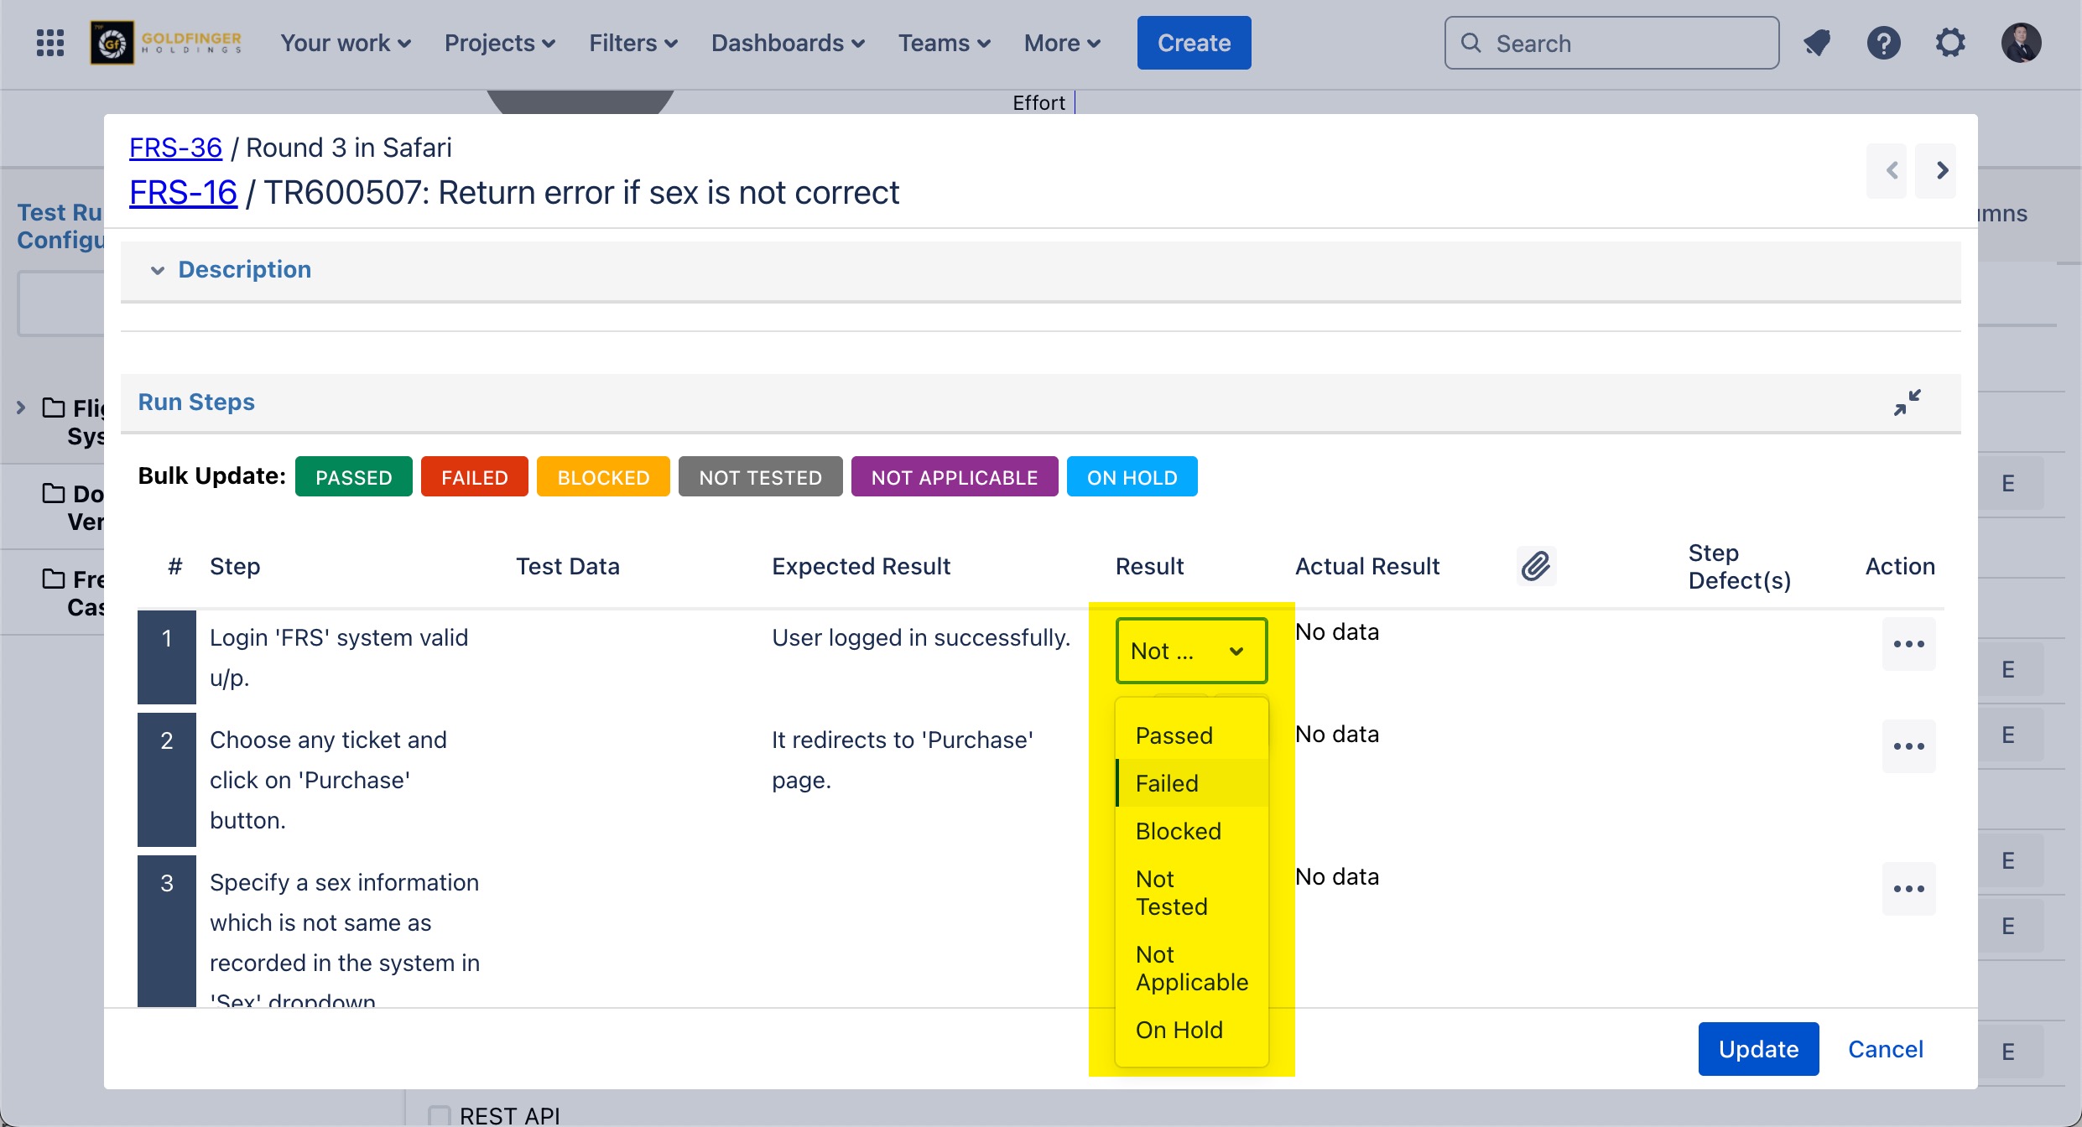Open the step 1 more actions menu
This screenshot has height=1127, width=2082.
click(1908, 644)
